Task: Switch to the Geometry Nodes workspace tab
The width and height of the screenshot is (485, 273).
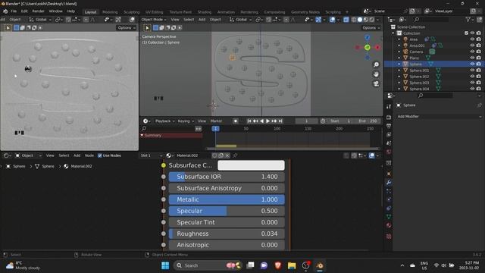Action: pyautogui.click(x=305, y=12)
